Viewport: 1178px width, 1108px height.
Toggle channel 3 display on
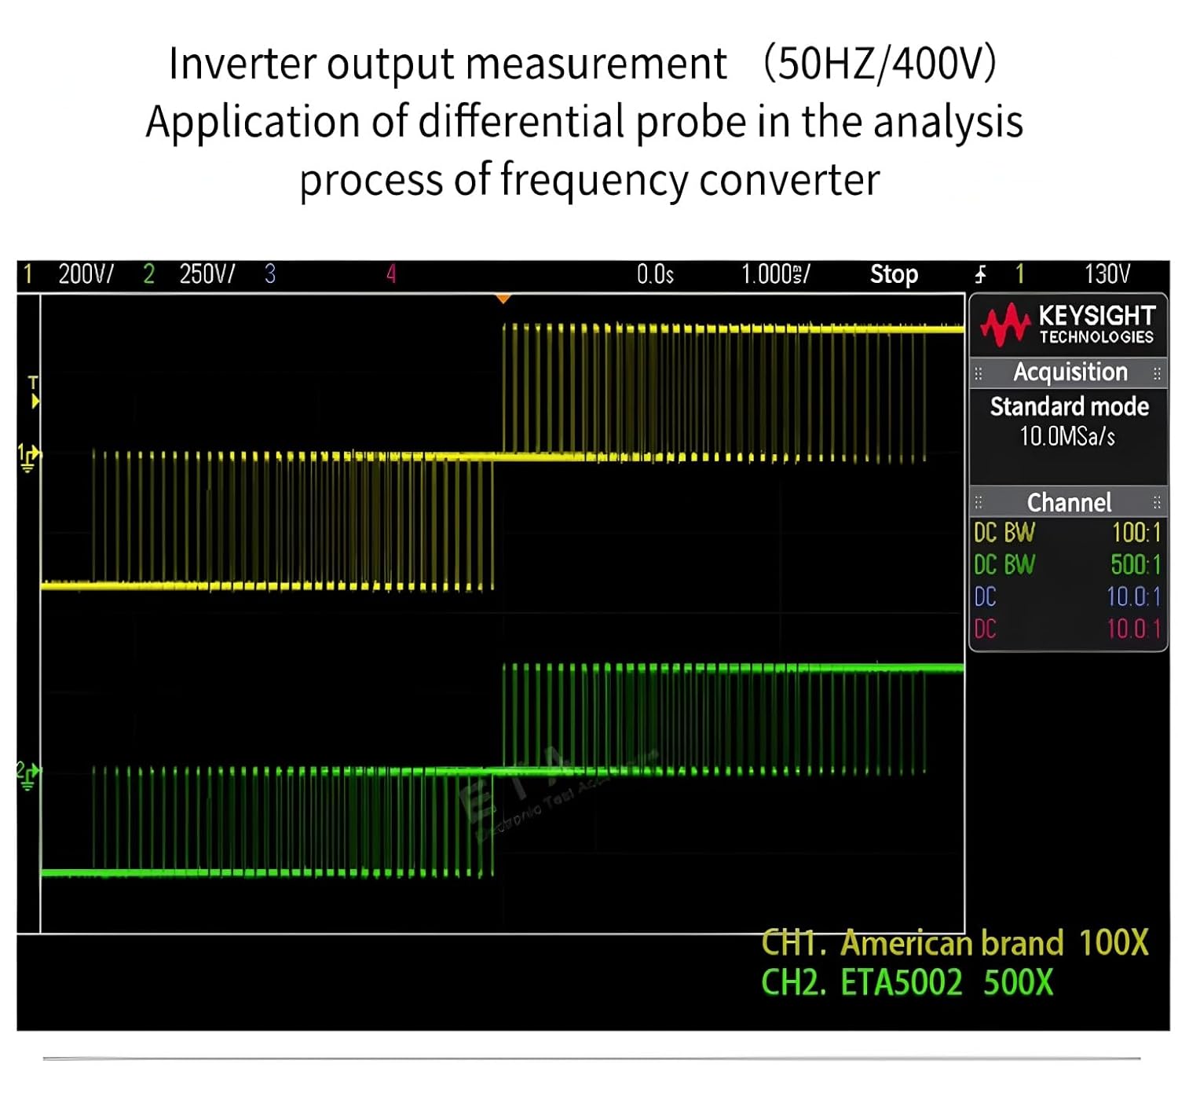tap(271, 274)
